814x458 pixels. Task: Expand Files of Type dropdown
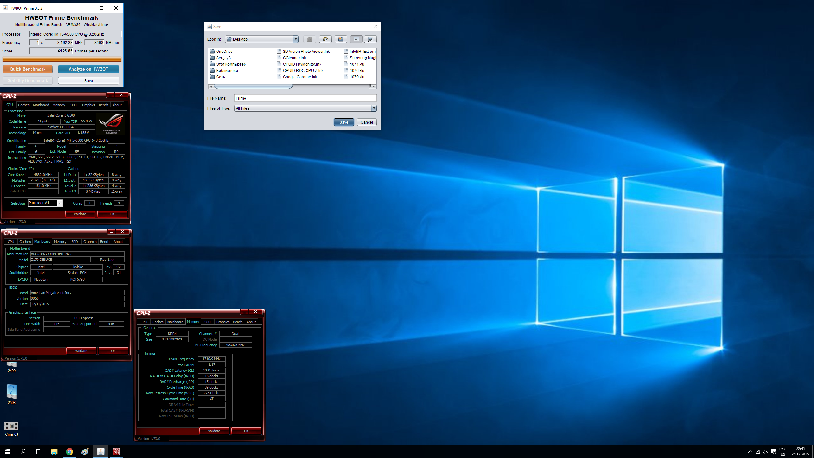point(374,108)
